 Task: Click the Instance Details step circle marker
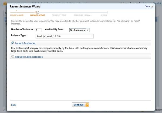(38, 12)
